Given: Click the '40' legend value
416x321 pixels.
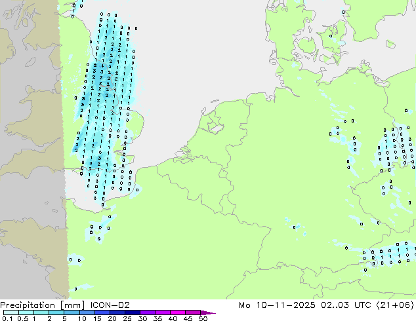Looking at the screenshot, I should point(173,318).
